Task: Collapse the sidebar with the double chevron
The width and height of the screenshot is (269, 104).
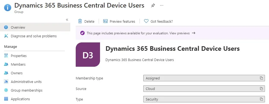Action: (67, 20)
